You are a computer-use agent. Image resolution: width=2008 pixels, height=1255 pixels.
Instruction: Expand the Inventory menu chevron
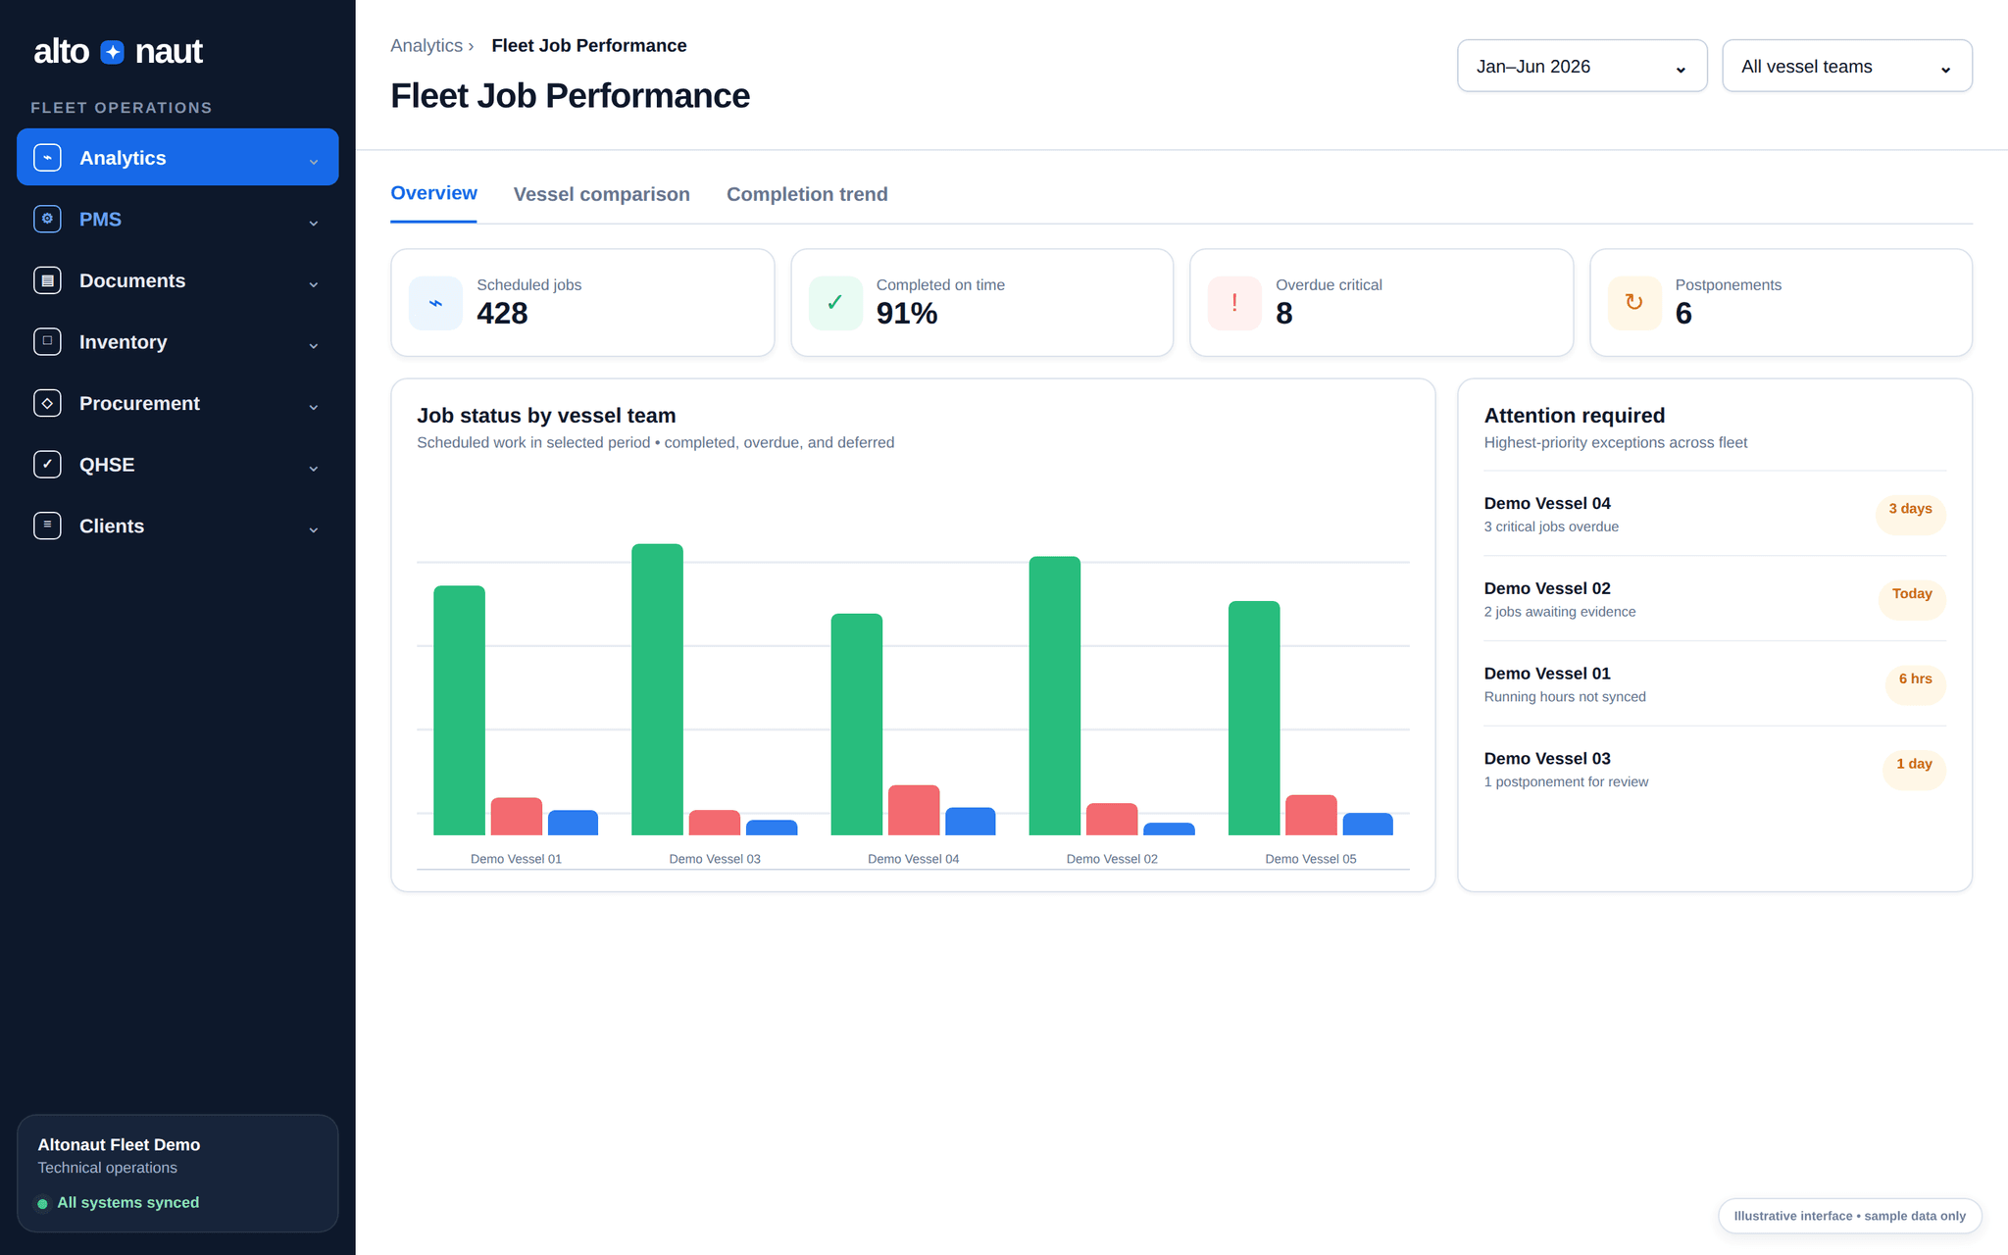click(314, 345)
